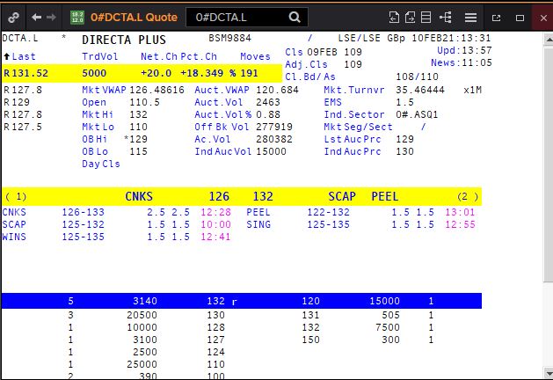
Task: Click SCAP in the yellow bar
Action: pos(342,196)
